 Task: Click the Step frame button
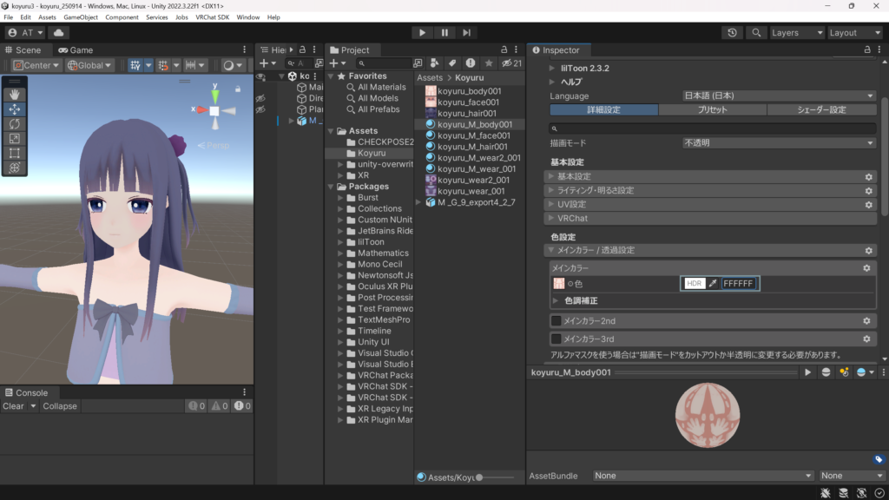[467, 32]
